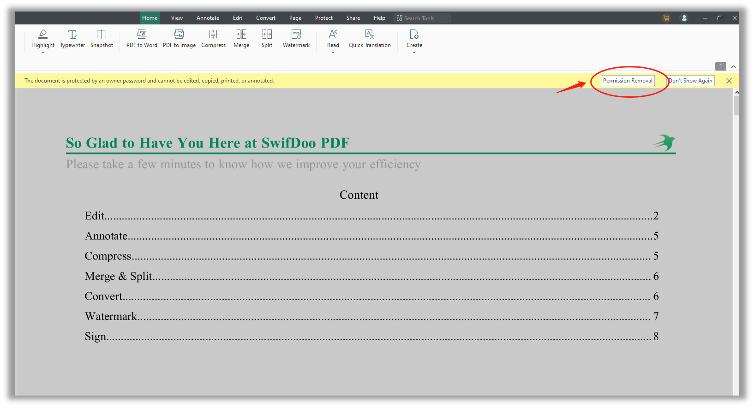Start the Read aloud tool

333,39
